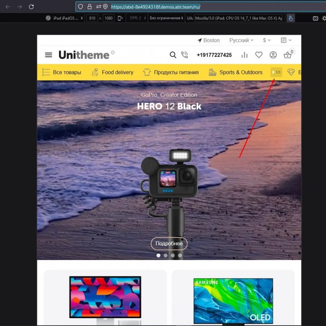Viewport: 326px width, 326px height.
Task: Open the DPR 2 dropdown
Action: 138,18
